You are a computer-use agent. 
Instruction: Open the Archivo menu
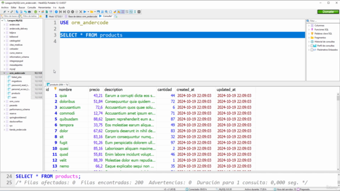point(5,7)
